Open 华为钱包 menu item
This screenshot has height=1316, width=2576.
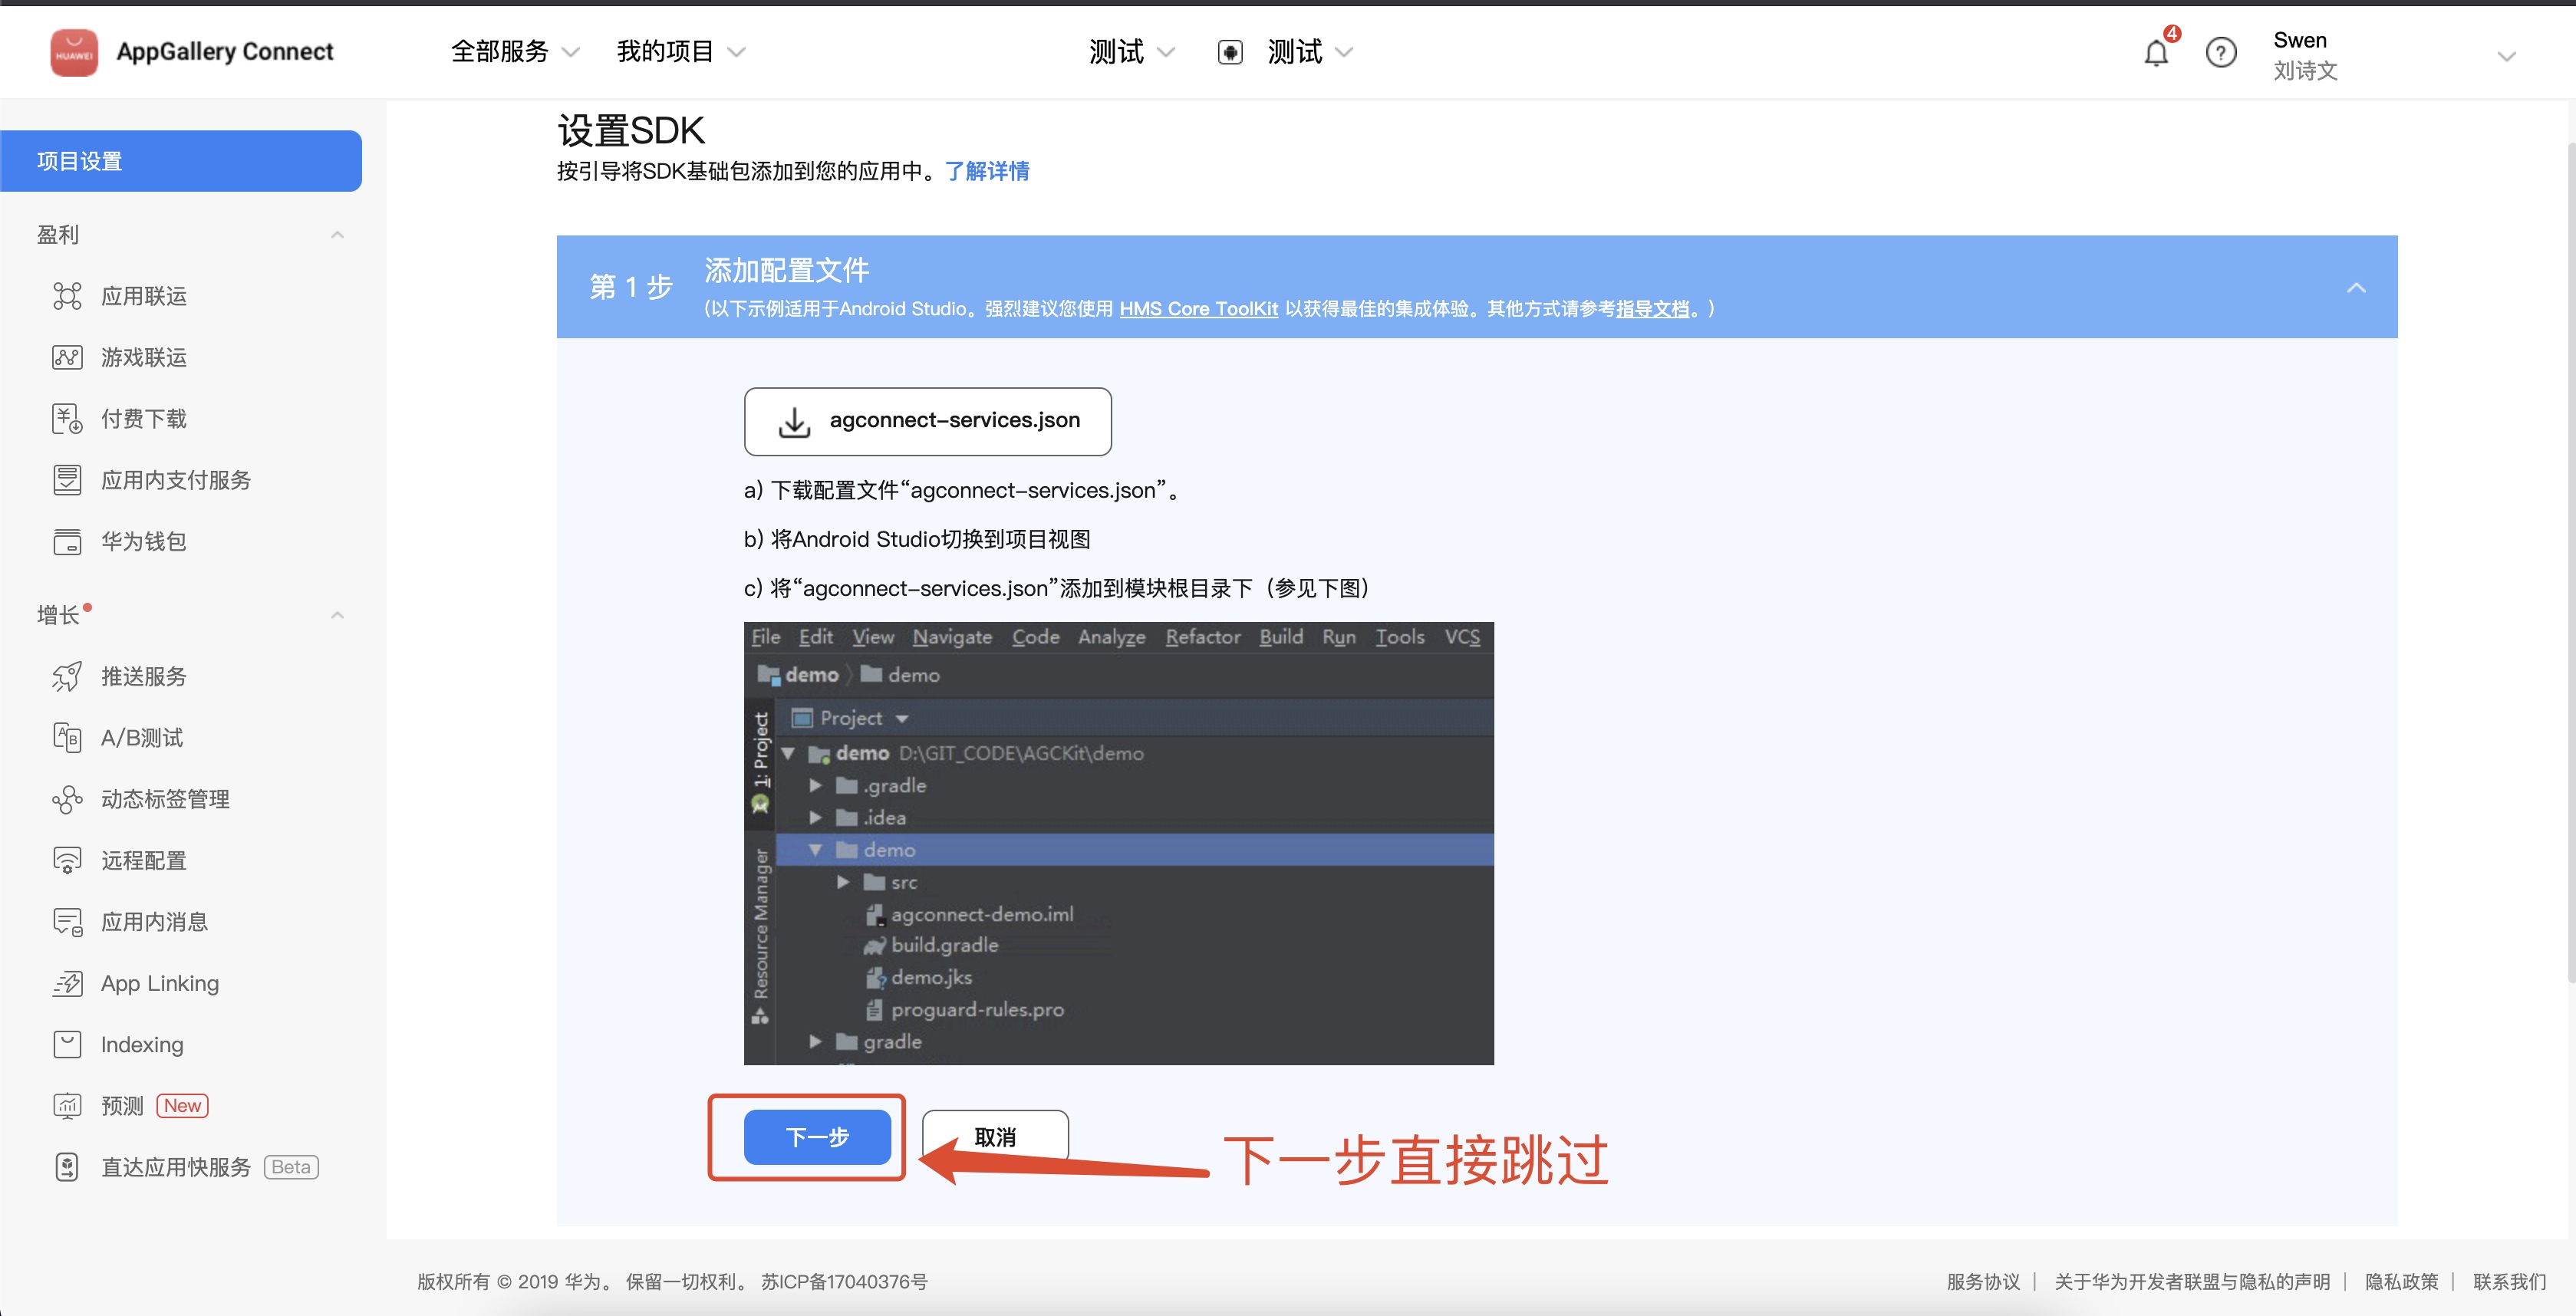[143, 541]
